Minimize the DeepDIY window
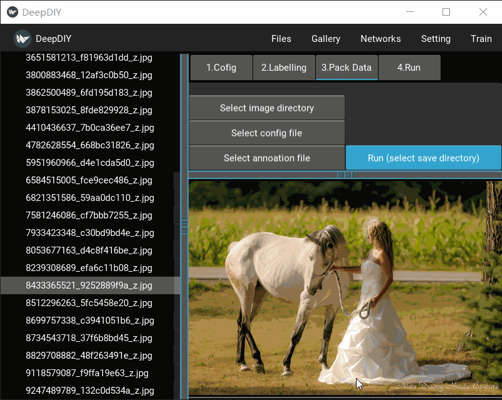 [410, 12]
